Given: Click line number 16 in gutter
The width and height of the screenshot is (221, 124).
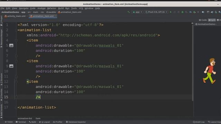Looking at the screenshot, I should [6, 102].
